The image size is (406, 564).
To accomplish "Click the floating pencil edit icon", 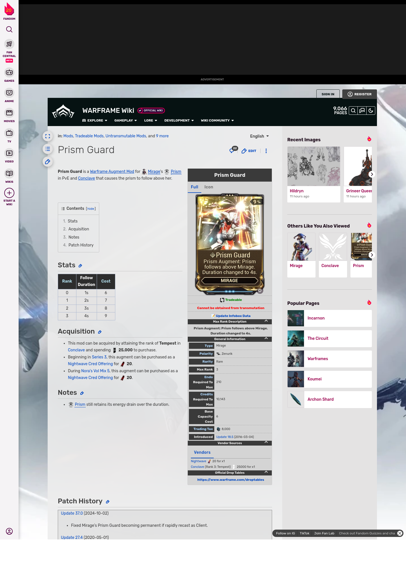I will [x=48, y=162].
